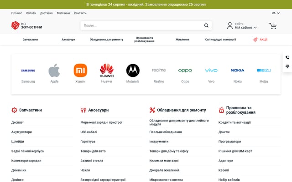Open the Про нас link
Image resolution: width=292 pixels, height=182 pixels.
[16, 13]
